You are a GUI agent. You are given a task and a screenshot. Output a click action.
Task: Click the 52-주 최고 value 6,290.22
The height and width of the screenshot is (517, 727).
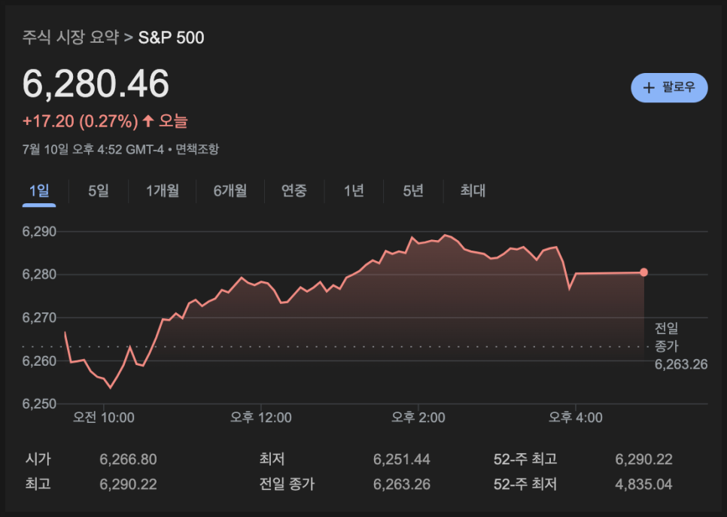[x=643, y=460]
